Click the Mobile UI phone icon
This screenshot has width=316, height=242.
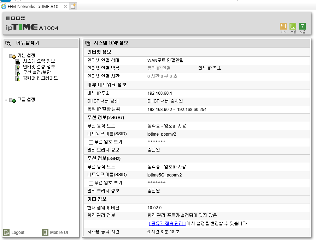[45, 232]
